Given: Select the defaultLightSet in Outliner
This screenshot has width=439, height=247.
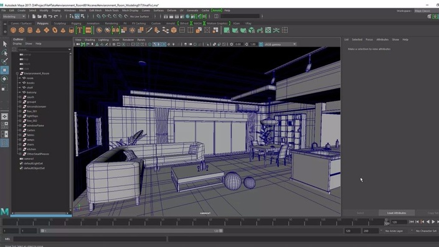Looking at the screenshot, I should [x=34, y=164].
